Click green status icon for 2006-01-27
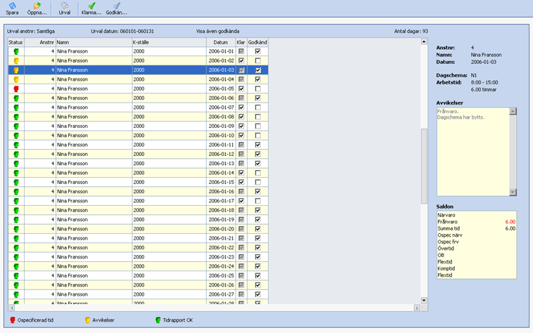The image size is (533, 333). pyautogui.click(x=16, y=294)
